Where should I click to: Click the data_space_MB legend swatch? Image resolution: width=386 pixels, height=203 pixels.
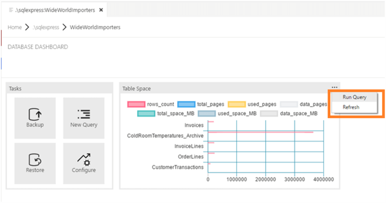coord(268,114)
